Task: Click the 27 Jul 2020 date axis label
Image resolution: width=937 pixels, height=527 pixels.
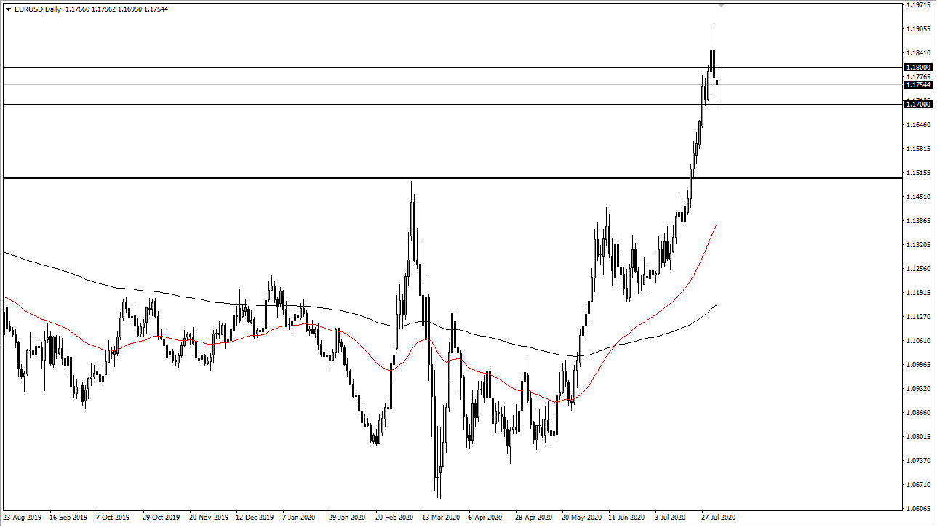Action: [717, 518]
